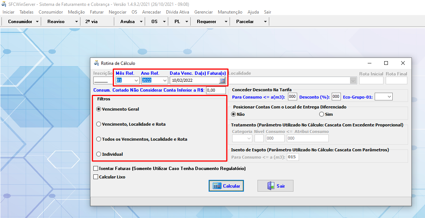Choose the Individual filter option
Image resolution: width=425 pixels, height=218 pixels.
pyautogui.click(x=98, y=154)
